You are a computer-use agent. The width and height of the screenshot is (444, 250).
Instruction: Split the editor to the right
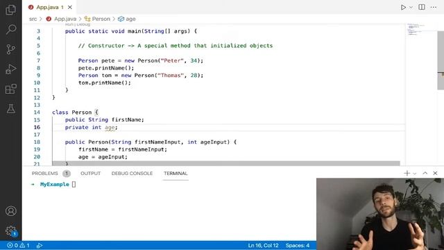pyautogui.click(x=422, y=7)
